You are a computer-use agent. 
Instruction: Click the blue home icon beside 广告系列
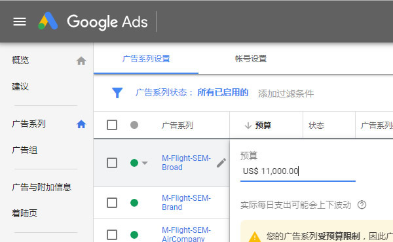tap(81, 124)
